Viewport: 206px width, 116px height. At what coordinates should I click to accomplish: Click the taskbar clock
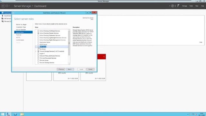[x=202, y=114]
